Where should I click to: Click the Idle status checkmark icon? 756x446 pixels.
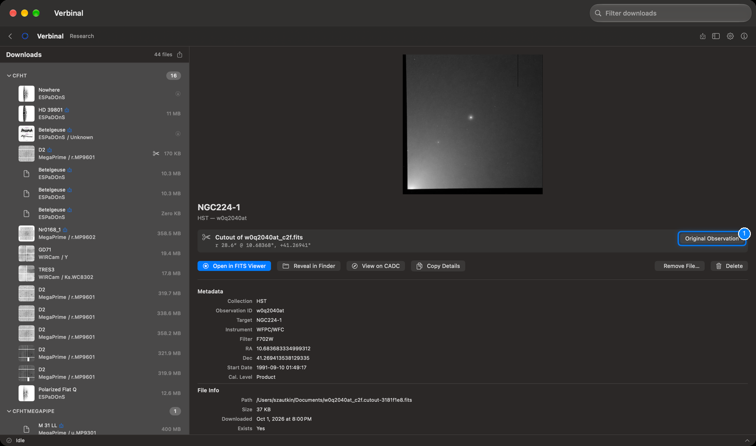tap(9, 440)
